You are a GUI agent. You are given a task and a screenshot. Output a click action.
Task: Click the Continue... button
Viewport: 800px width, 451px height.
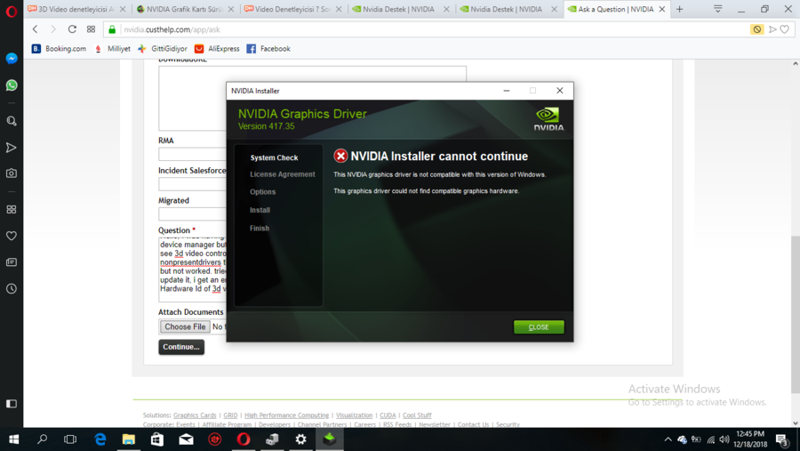pyautogui.click(x=181, y=347)
